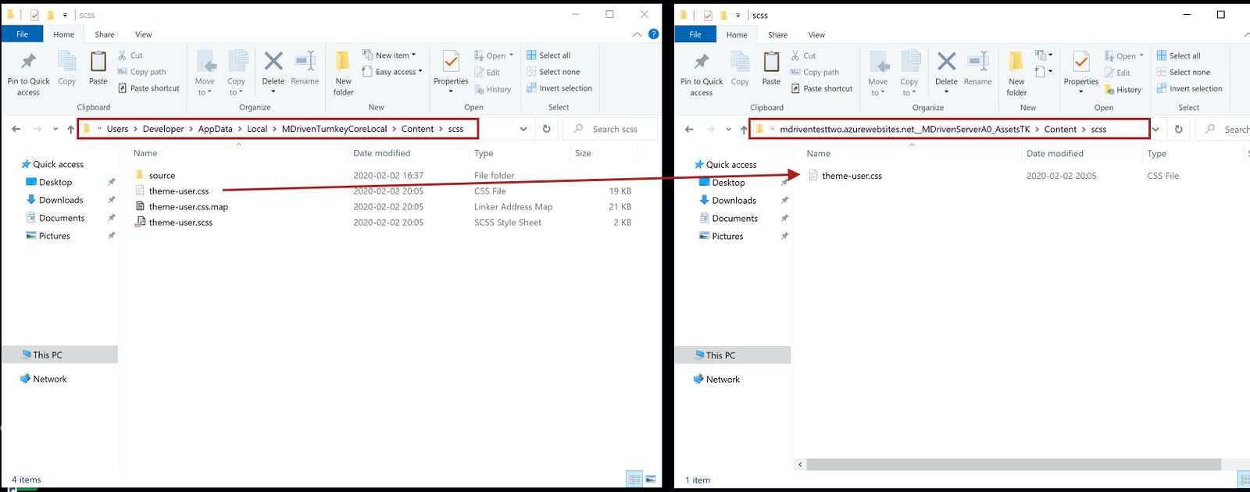
Task: Open the File tab in left window
Action: click(x=22, y=34)
